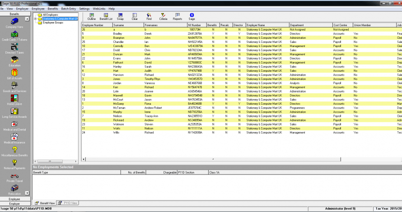Open the Batch Entry menu

69,9
